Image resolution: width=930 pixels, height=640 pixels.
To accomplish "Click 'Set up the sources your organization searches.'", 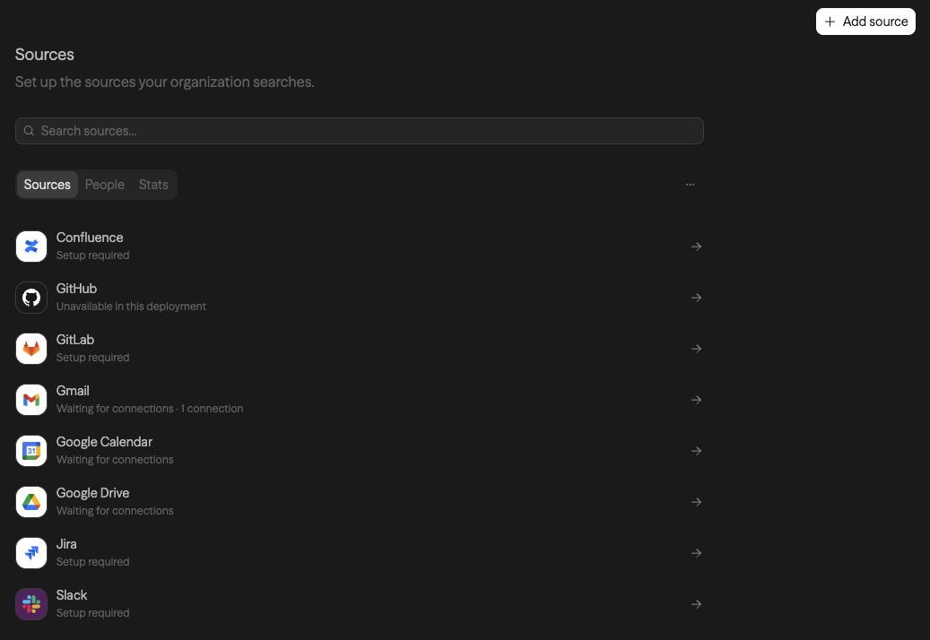I will point(165,82).
